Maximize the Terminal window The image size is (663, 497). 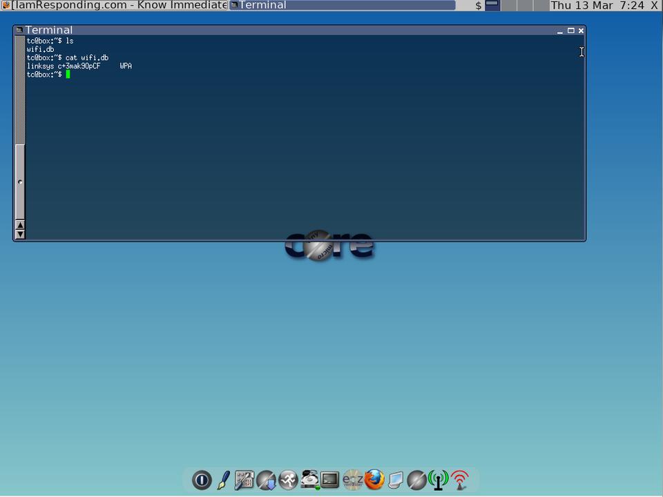(571, 30)
